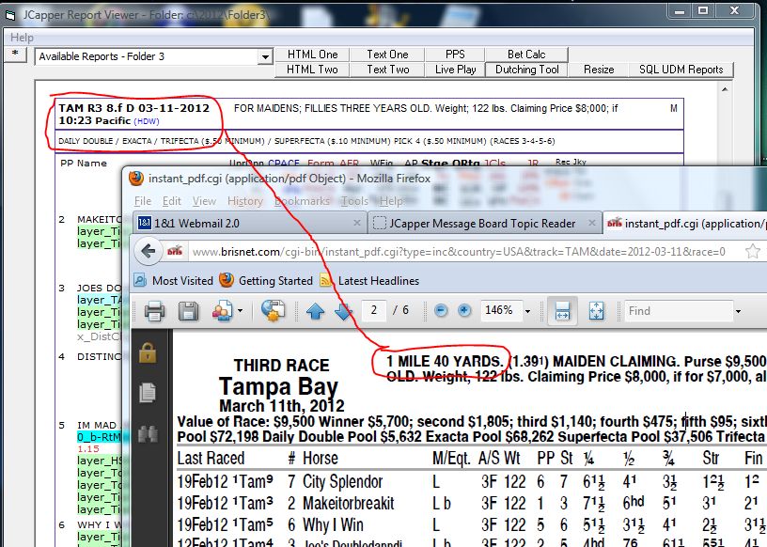Click the Resize button in JCapper
767x547 pixels.
(x=599, y=70)
